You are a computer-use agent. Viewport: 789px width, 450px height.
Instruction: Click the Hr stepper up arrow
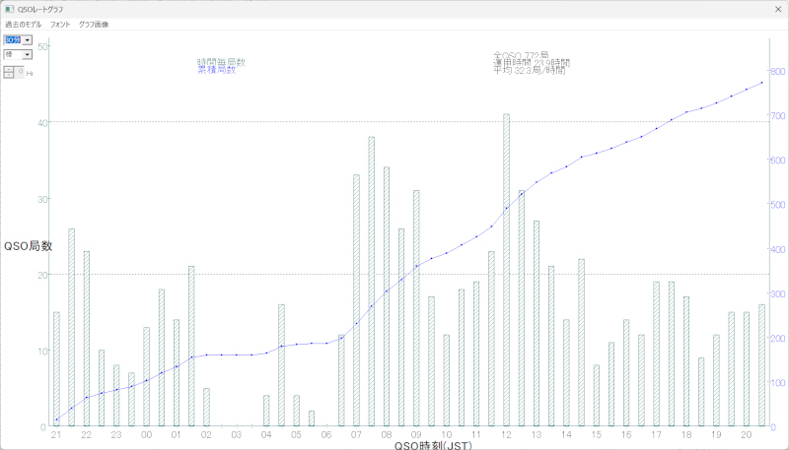point(10,69)
